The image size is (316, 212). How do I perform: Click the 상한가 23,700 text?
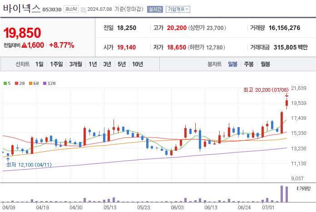pyautogui.click(x=207, y=28)
